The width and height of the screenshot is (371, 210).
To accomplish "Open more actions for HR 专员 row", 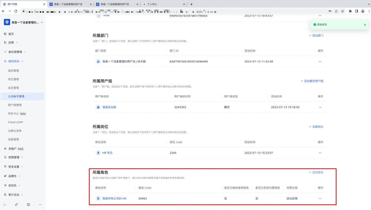I will pyautogui.click(x=320, y=153).
